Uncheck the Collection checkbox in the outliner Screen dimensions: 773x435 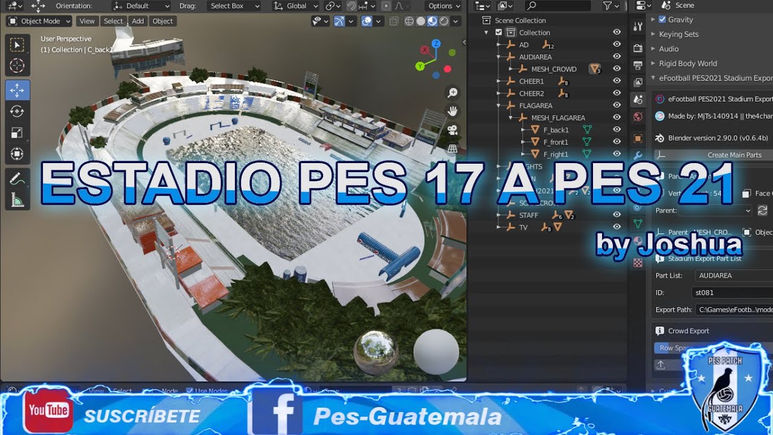click(498, 33)
